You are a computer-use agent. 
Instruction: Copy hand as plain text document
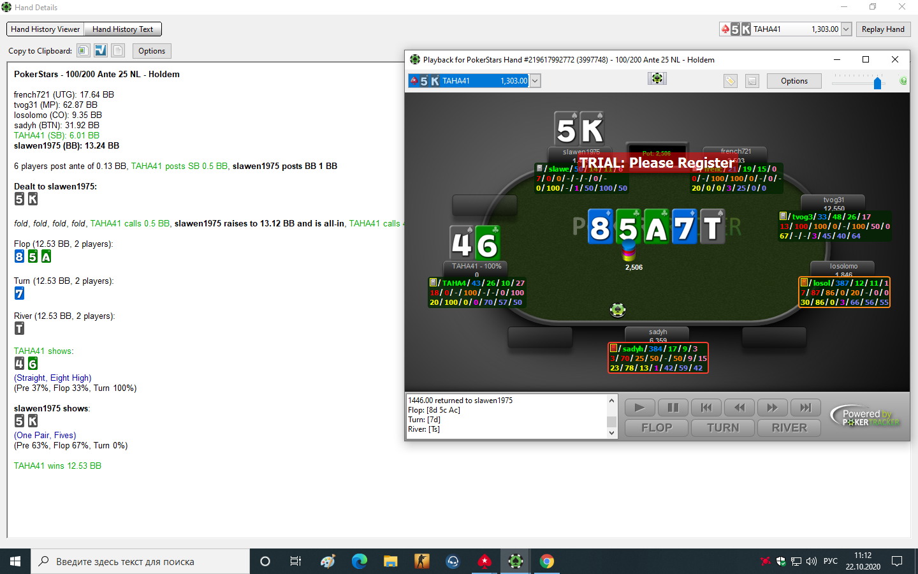coord(118,50)
